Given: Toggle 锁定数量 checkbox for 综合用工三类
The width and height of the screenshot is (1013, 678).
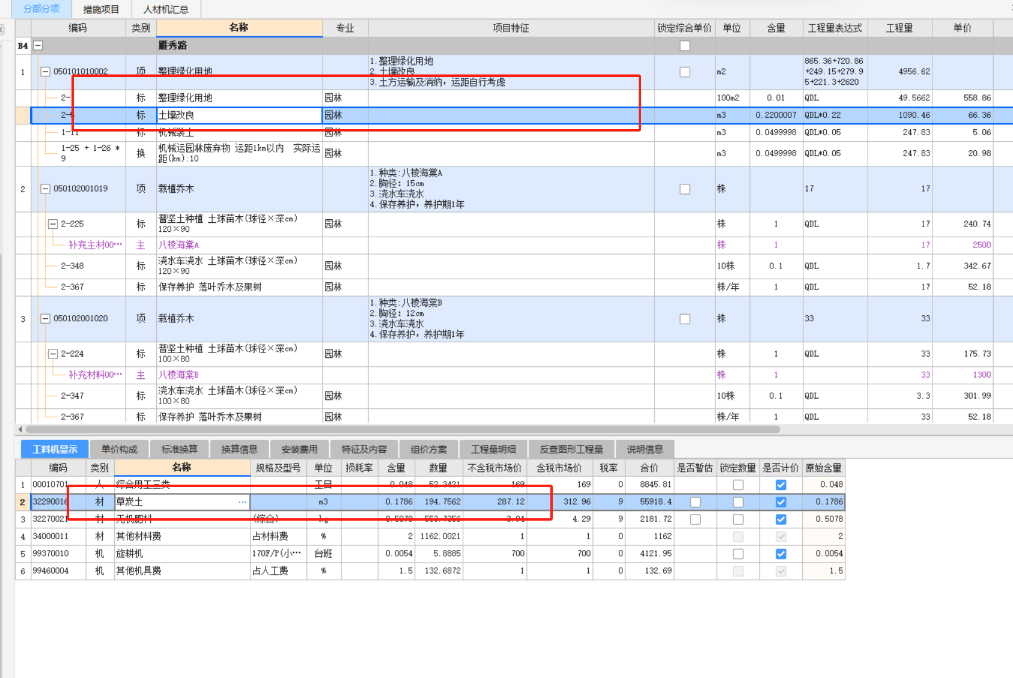Looking at the screenshot, I should pos(738,485).
